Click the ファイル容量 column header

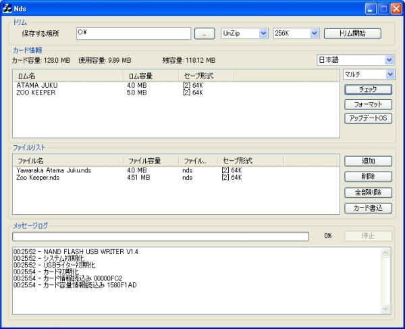(151, 161)
